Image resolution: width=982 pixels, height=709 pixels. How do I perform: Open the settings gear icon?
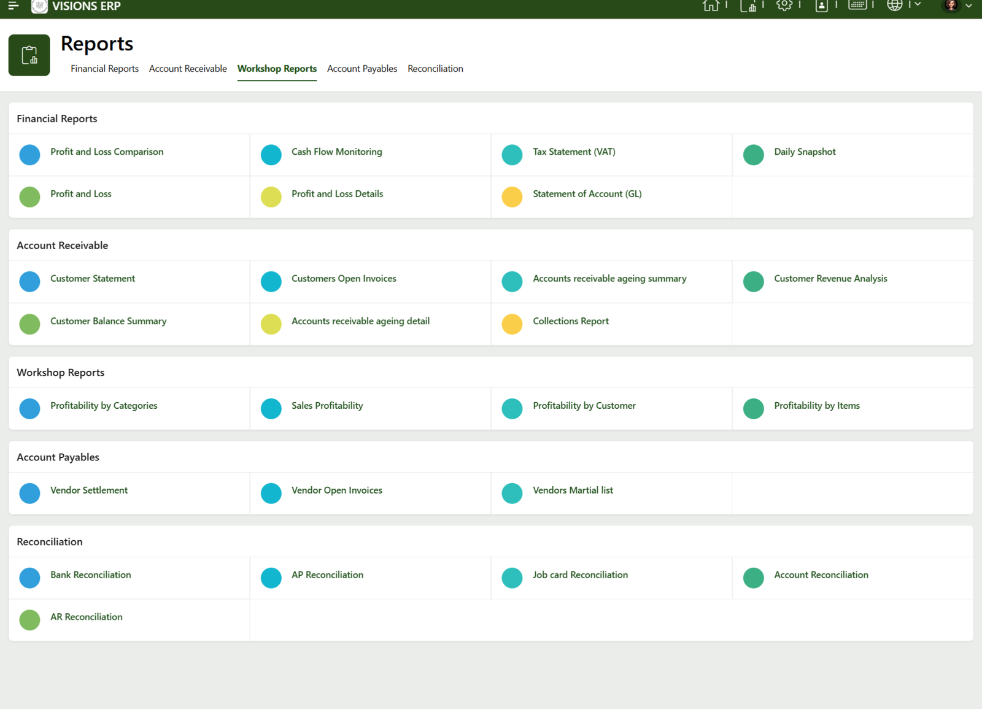pyautogui.click(x=784, y=6)
